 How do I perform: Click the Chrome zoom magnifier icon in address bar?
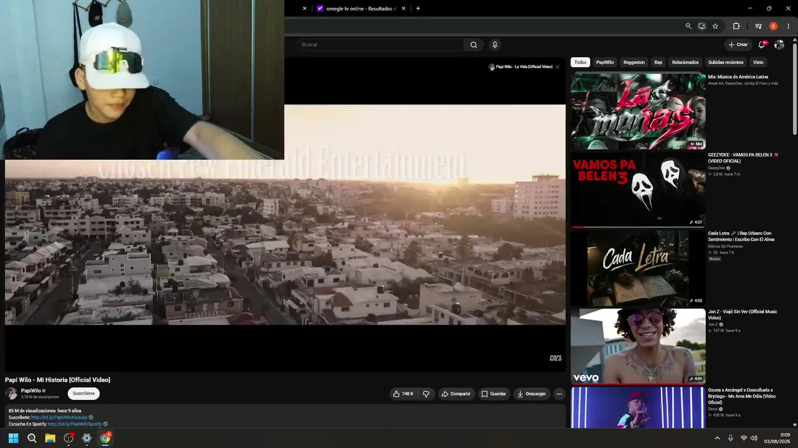click(x=688, y=26)
